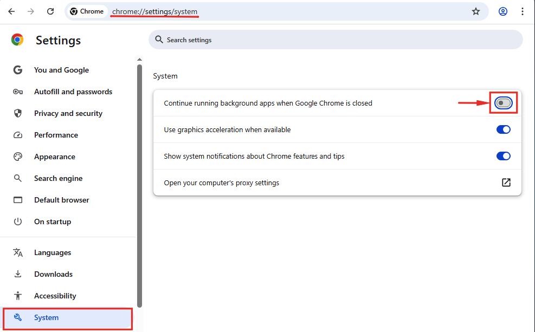
Task: Click the System wrench icon
Action: click(18, 317)
